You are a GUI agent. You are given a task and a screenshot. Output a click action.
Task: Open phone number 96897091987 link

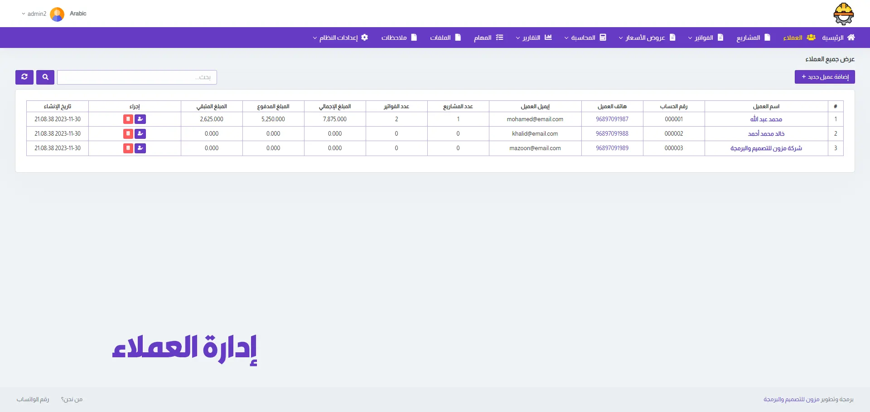point(612,119)
